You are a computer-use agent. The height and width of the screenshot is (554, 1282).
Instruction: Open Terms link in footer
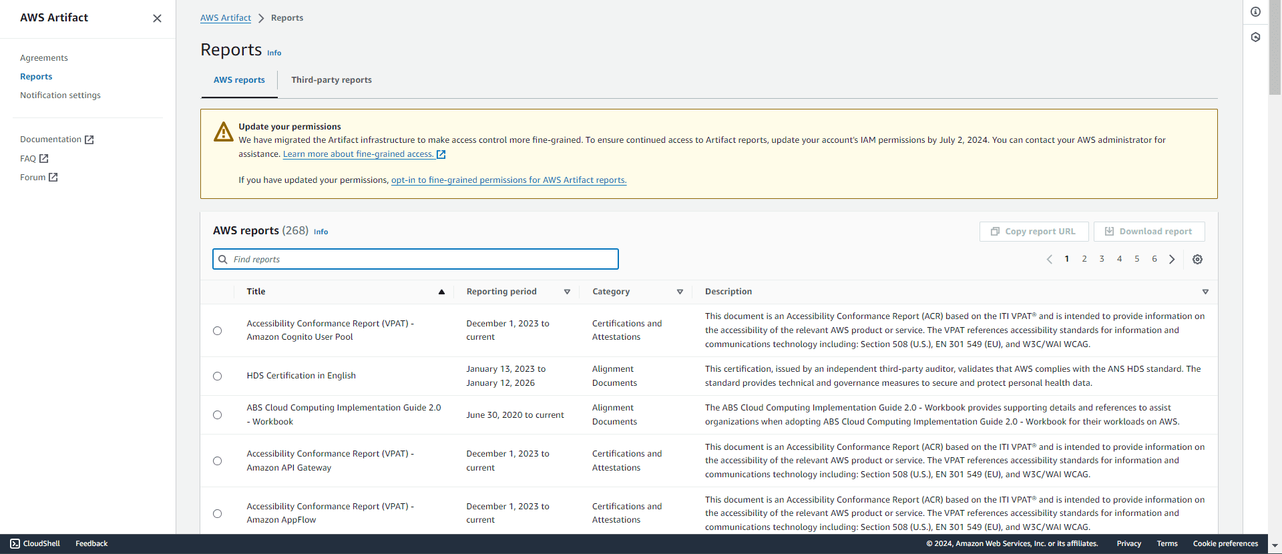coord(1167,543)
